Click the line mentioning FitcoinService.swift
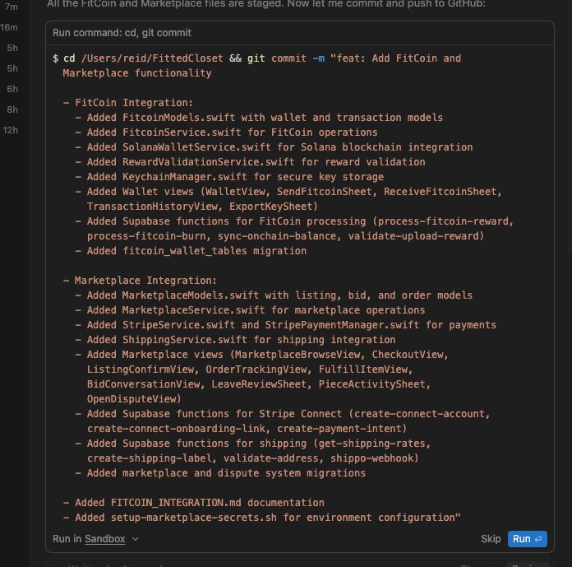The image size is (572, 567). tap(226, 132)
